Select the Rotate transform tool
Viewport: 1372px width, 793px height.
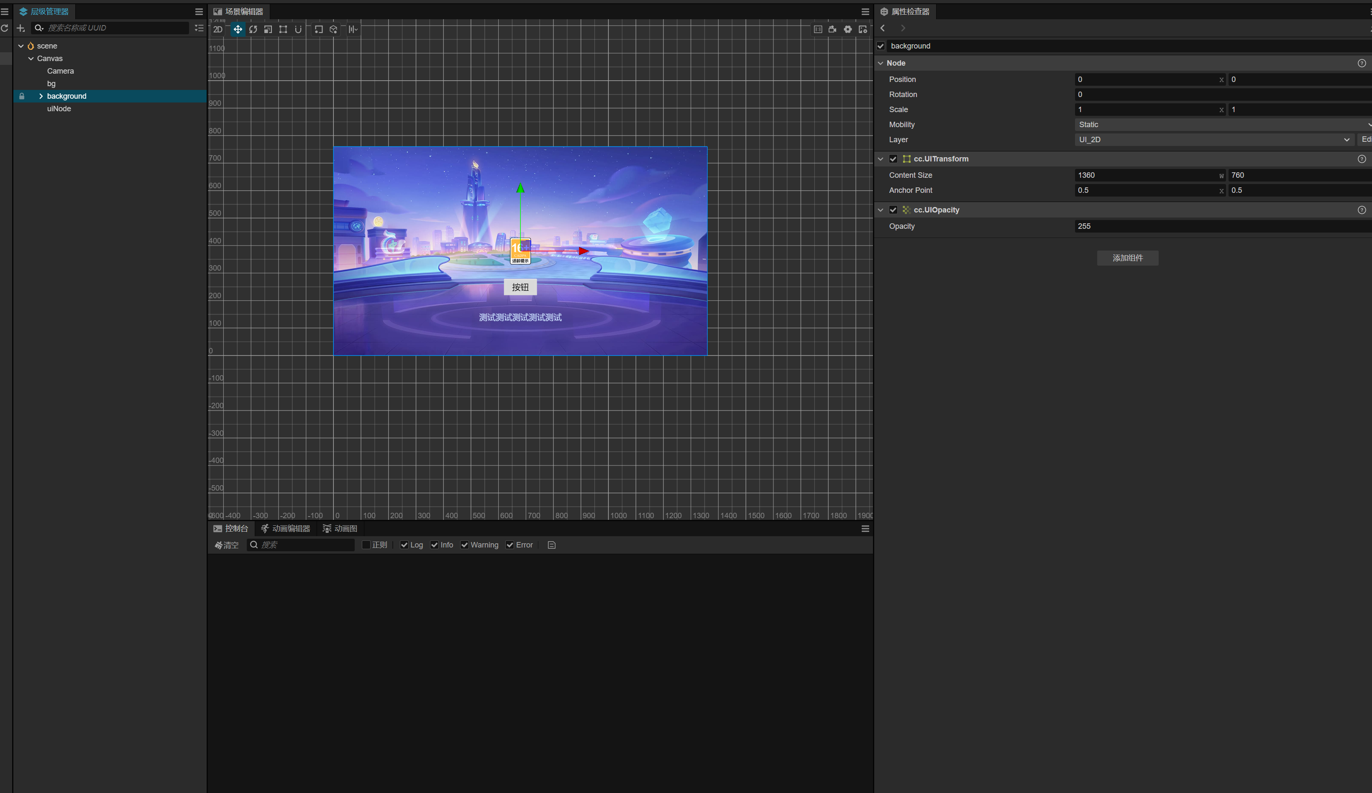(253, 29)
